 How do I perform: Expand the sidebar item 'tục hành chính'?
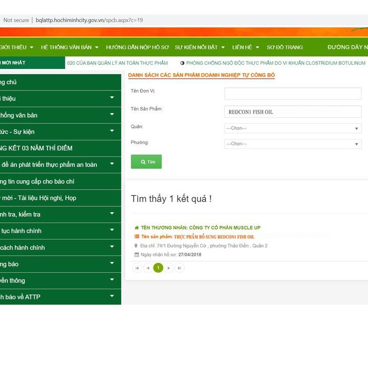(61, 231)
